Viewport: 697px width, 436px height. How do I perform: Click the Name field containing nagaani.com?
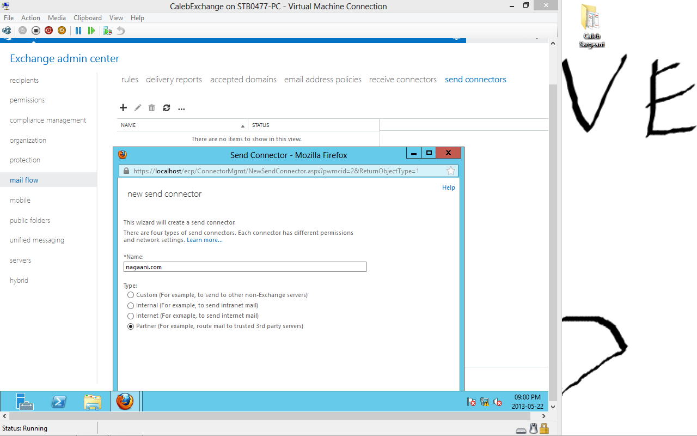[x=245, y=267]
